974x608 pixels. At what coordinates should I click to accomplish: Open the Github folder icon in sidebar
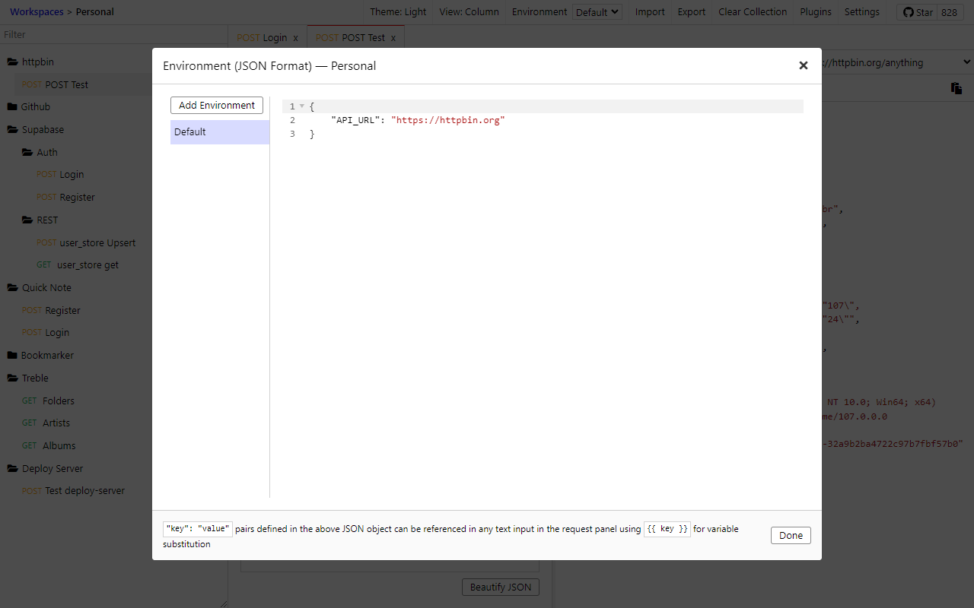coord(12,107)
